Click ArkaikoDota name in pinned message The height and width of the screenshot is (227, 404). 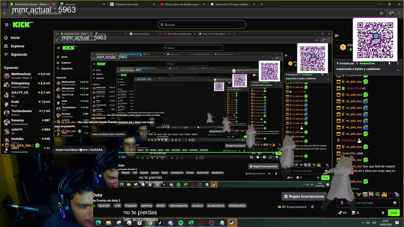[x=367, y=63]
